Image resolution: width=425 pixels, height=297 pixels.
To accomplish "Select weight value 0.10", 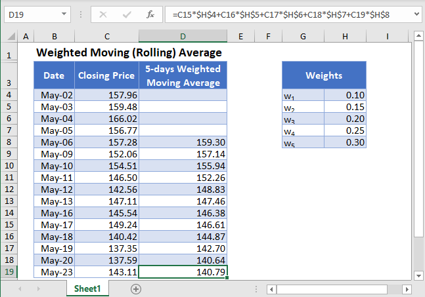I will coord(345,95).
